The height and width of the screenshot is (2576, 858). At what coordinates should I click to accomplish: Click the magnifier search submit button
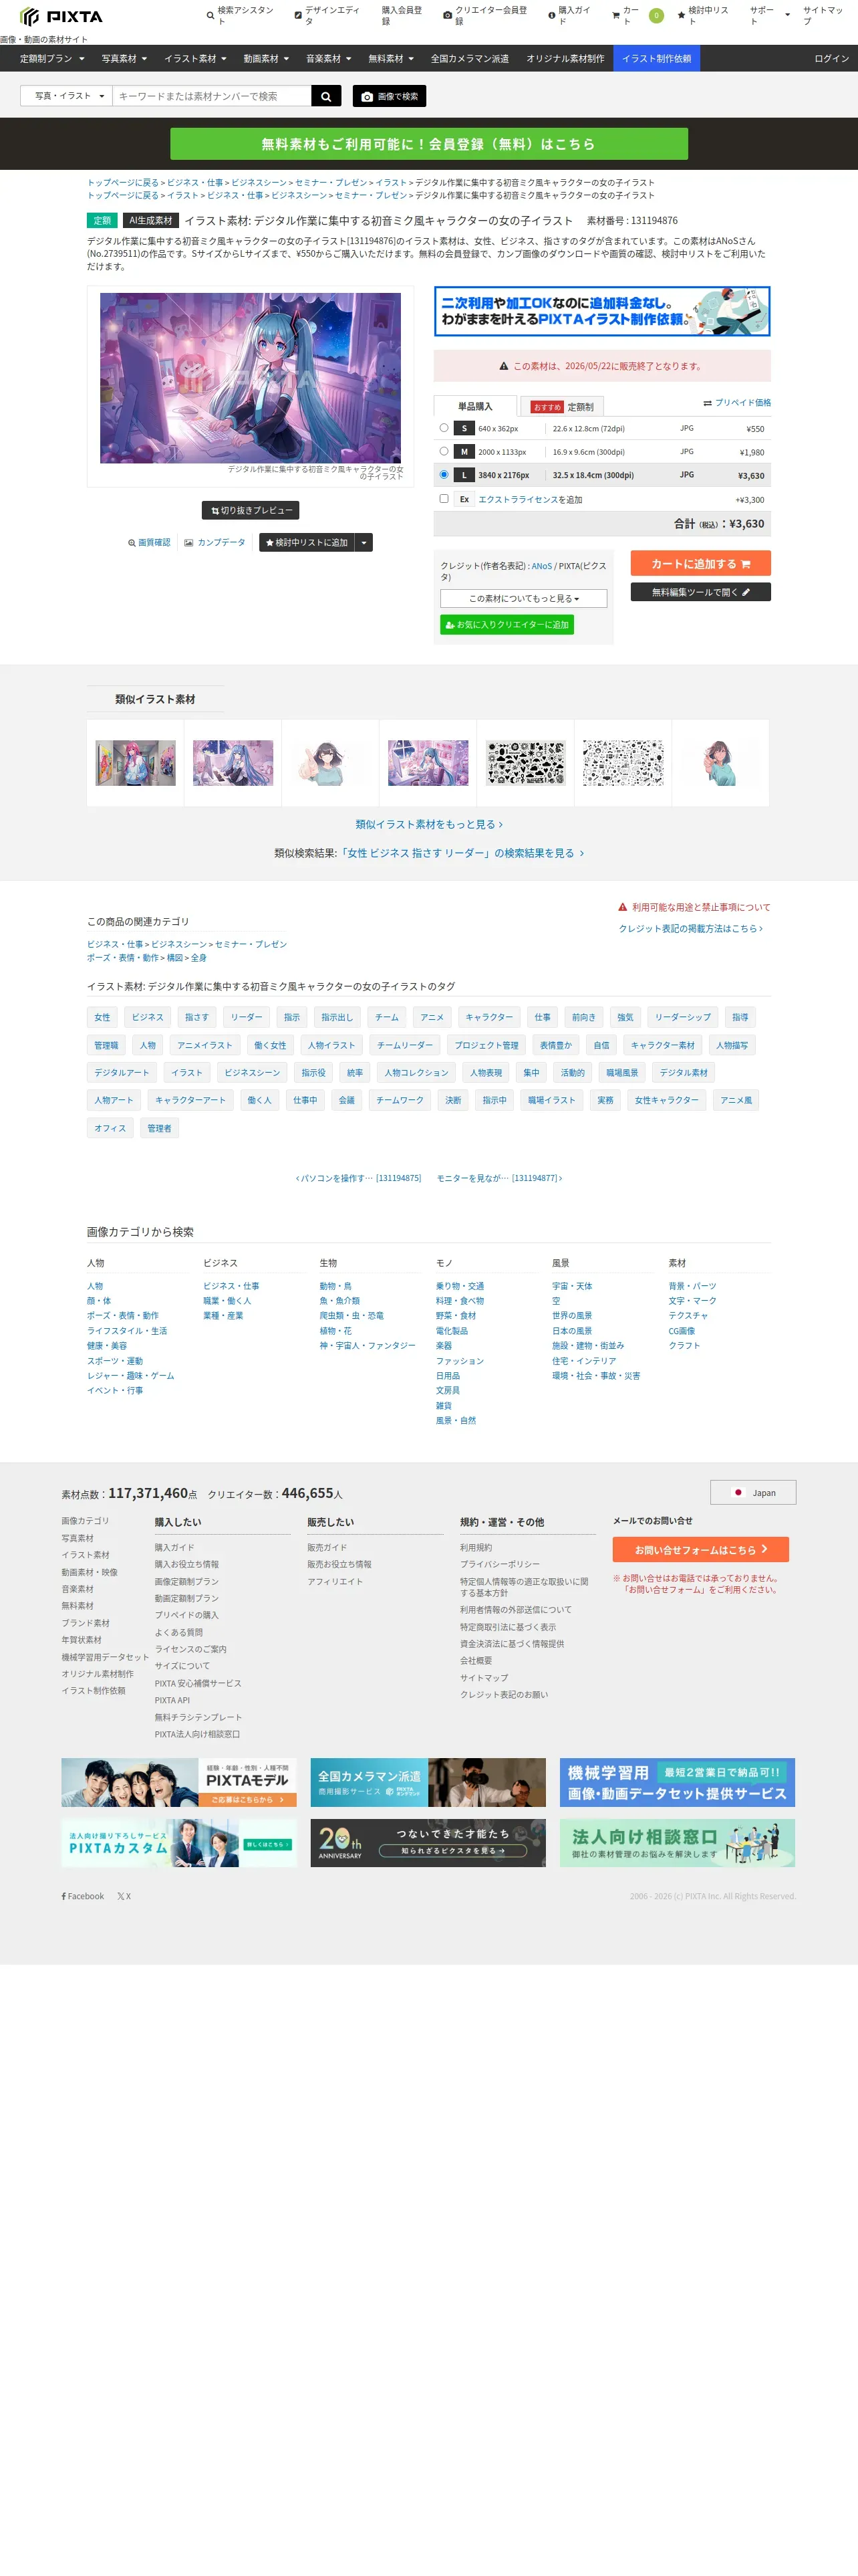[325, 96]
